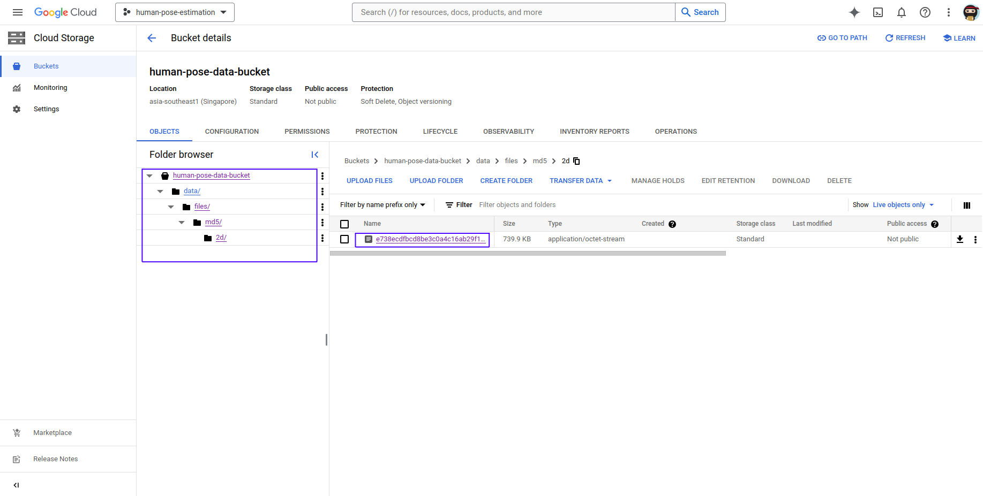Download the e738ecdf object file
Image resolution: width=983 pixels, height=496 pixels.
click(960, 239)
